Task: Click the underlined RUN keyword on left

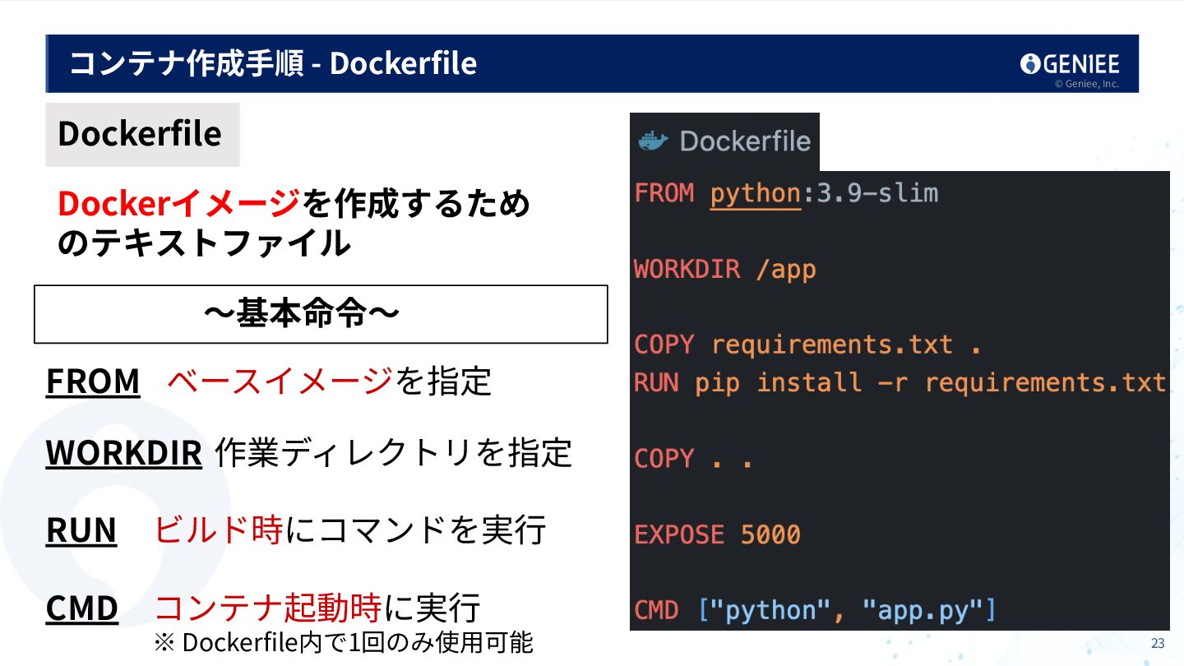Action: (81, 530)
